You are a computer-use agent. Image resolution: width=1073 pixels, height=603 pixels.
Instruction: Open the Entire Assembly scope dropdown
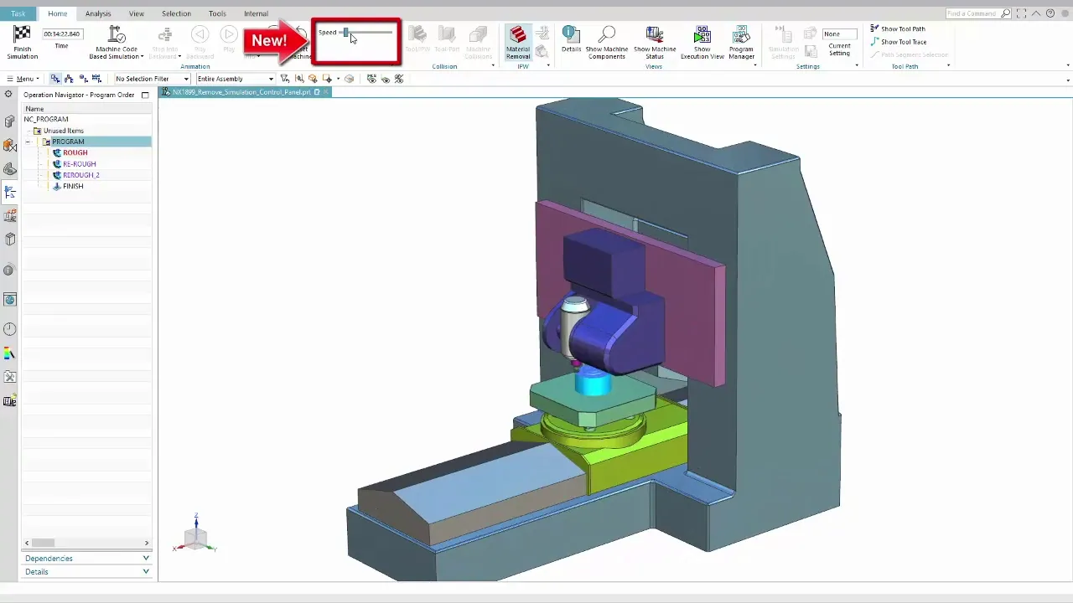tap(235, 79)
